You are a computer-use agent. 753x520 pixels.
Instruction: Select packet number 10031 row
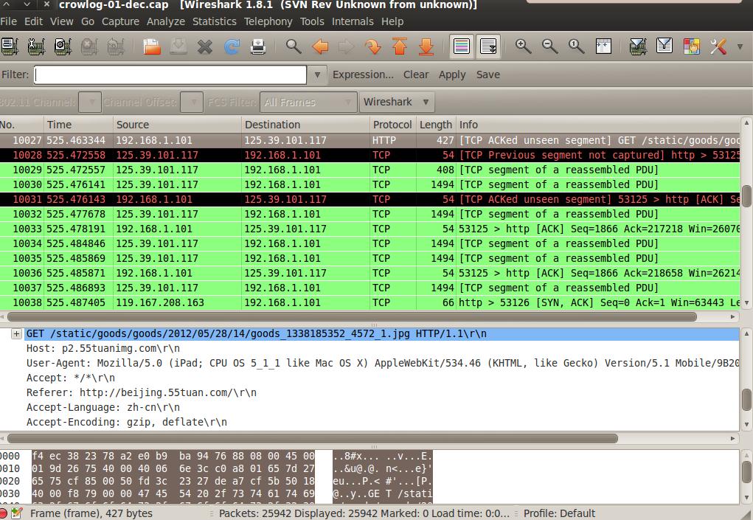[369, 199]
